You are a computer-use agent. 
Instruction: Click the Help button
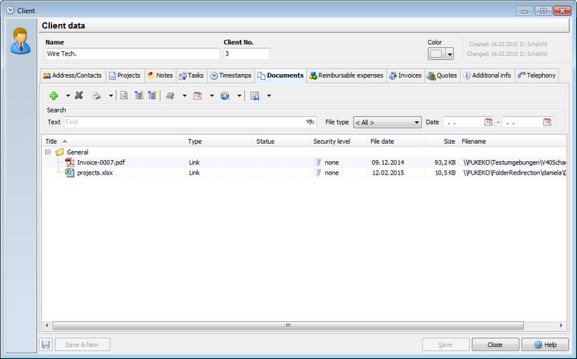546,345
